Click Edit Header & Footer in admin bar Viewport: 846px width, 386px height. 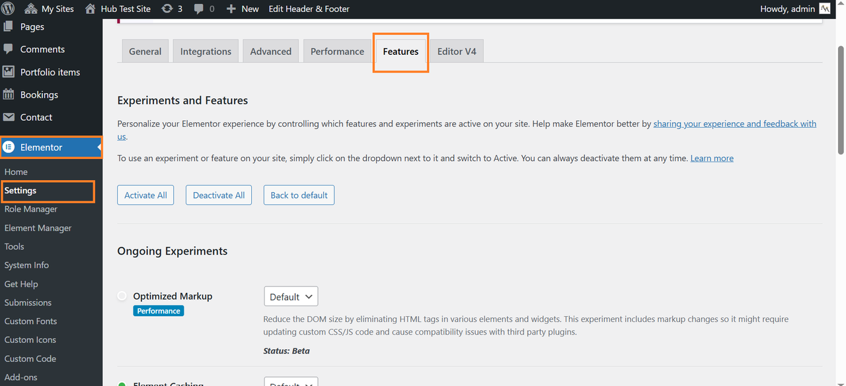[309, 9]
